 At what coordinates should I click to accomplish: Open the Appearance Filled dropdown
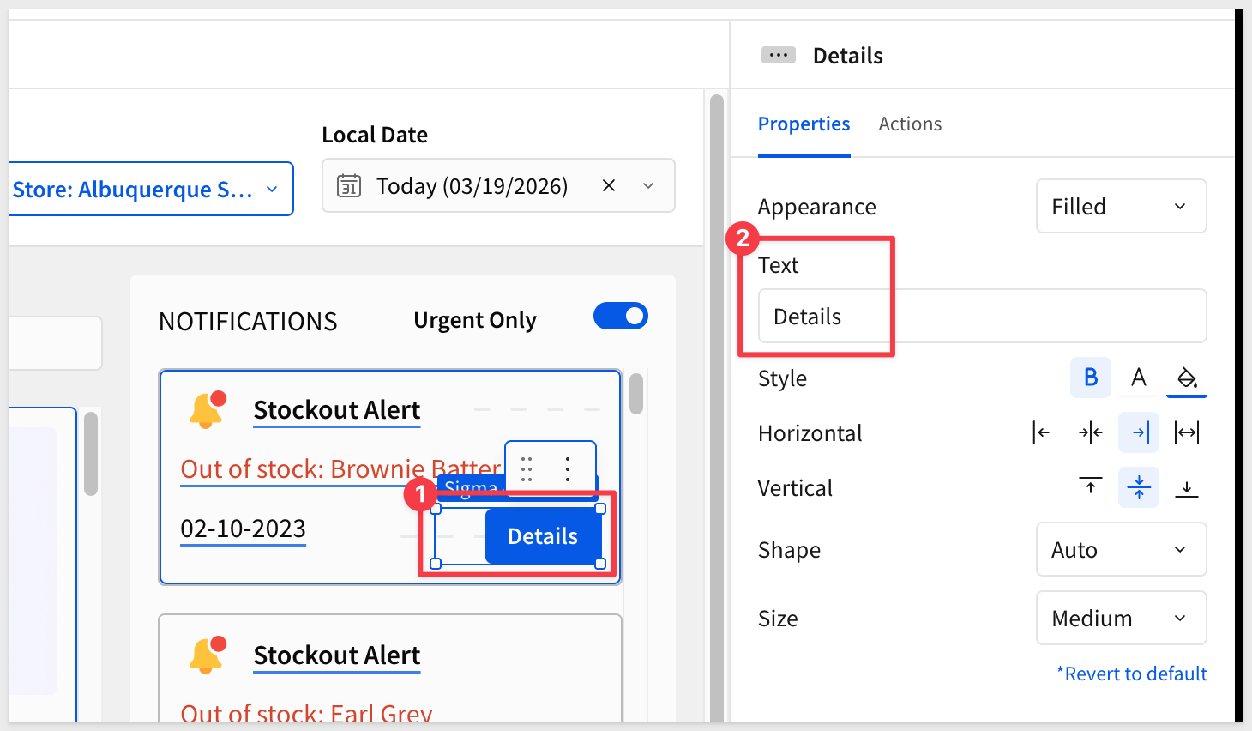click(1121, 206)
